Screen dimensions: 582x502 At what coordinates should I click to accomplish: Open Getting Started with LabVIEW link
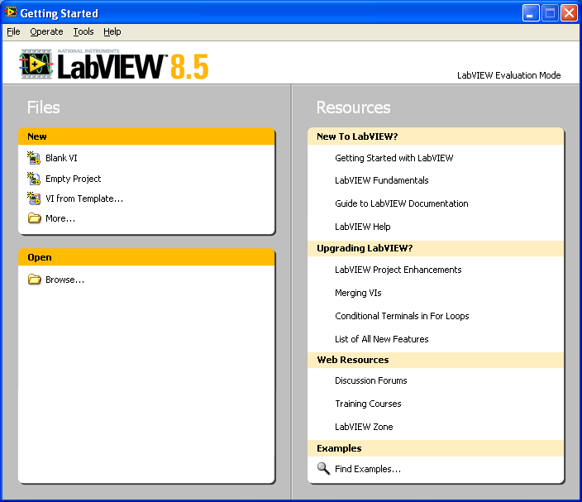pos(394,158)
